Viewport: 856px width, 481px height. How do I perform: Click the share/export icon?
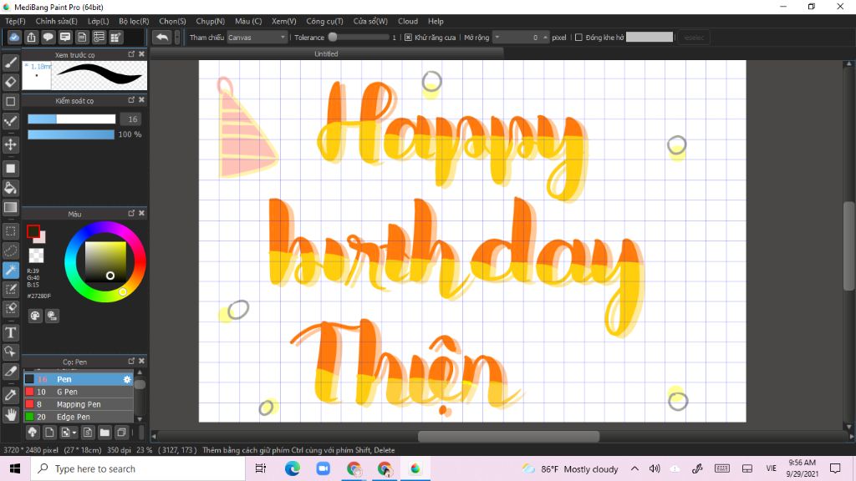click(x=31, y=37)
